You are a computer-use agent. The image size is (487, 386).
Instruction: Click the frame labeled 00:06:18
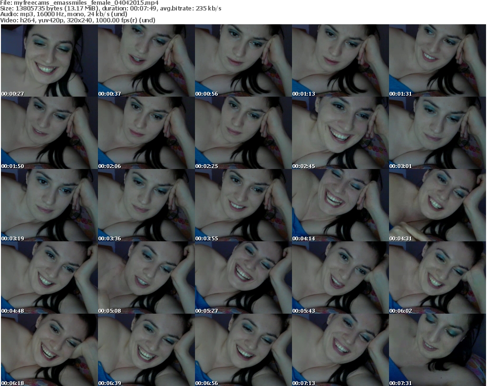49,350
